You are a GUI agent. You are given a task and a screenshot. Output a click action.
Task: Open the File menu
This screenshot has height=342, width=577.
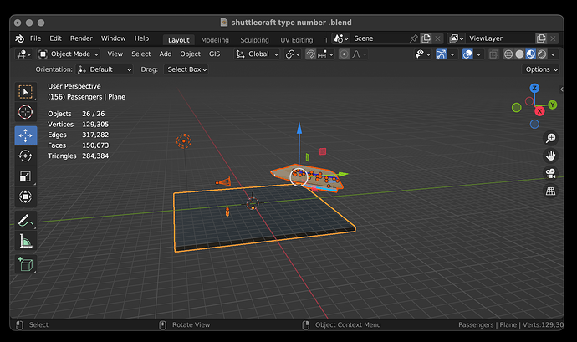pyautogui.click(x=35, y=38)
